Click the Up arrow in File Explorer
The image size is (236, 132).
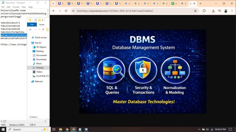tap(43, 30)
